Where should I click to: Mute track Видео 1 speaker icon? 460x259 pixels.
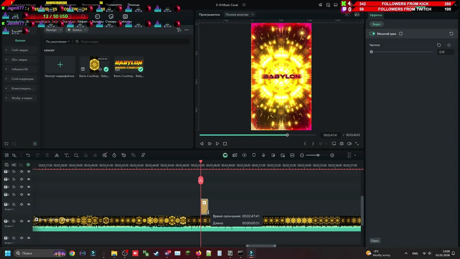[x=22, y=238]
